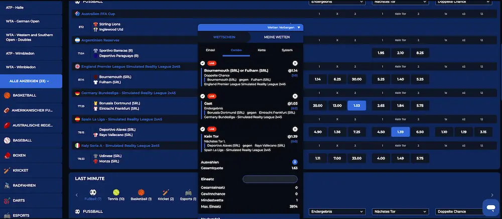Open the Baseball category
The image size is (502, 219).
pyautogui.click(x=31, y=140)
